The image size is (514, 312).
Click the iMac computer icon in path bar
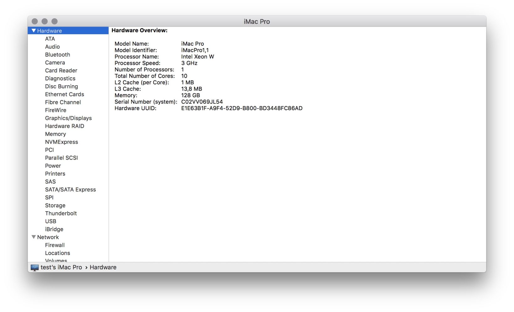pos(34,267)
